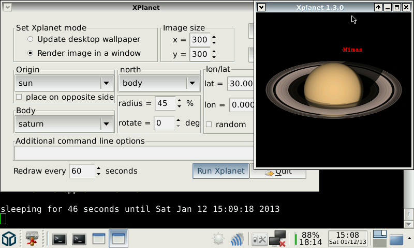This screenshot has height=248, width=414.
Task: Open window menu of Xplanet 1.3.0
Action: click(x=261, y=7)
